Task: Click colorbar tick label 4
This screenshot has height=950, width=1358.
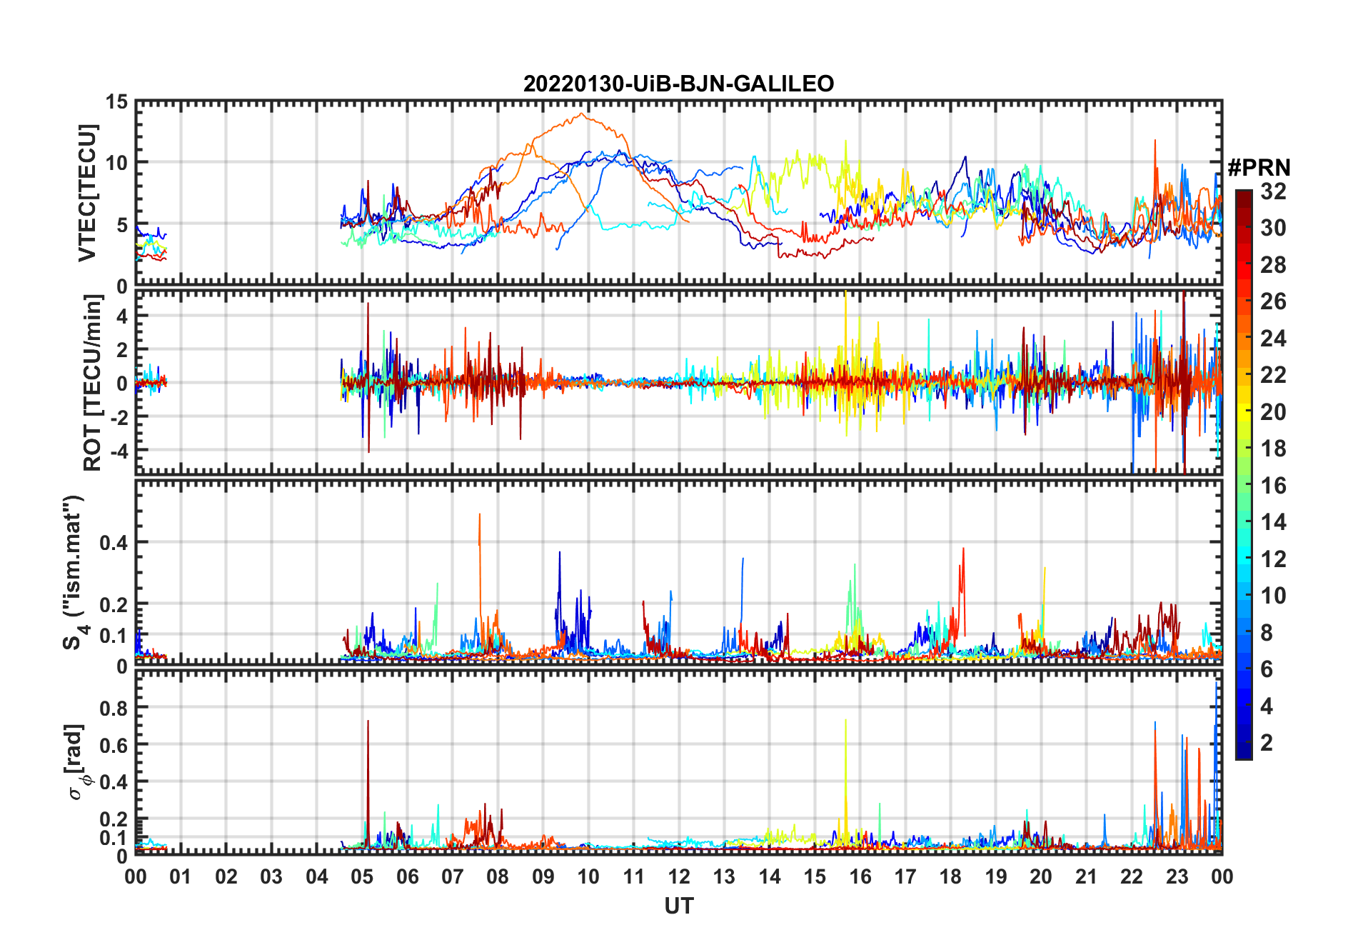Action: pos(1267,706)
